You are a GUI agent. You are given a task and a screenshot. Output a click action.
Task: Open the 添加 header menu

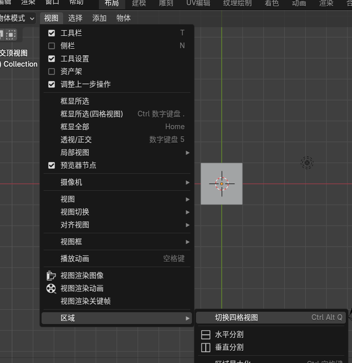tap(100, 18)
